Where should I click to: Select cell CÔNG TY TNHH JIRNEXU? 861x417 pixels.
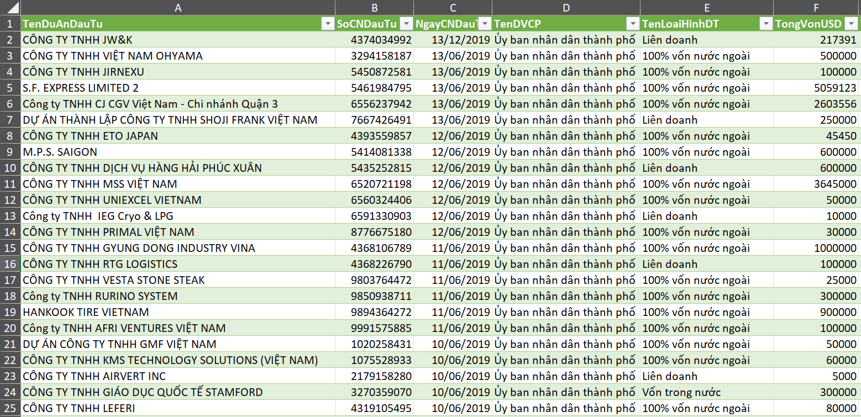177,72
